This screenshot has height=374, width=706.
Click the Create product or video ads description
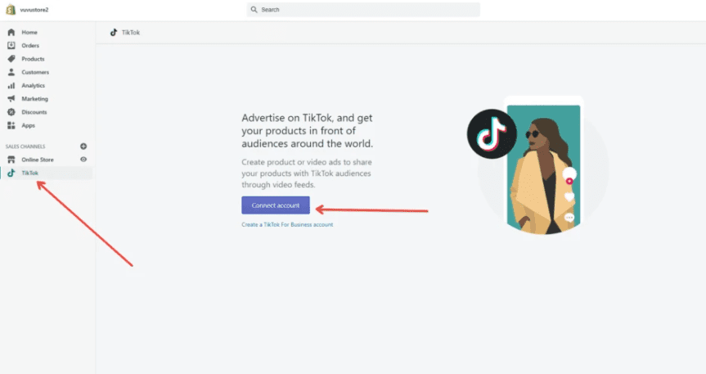[307, 173]
